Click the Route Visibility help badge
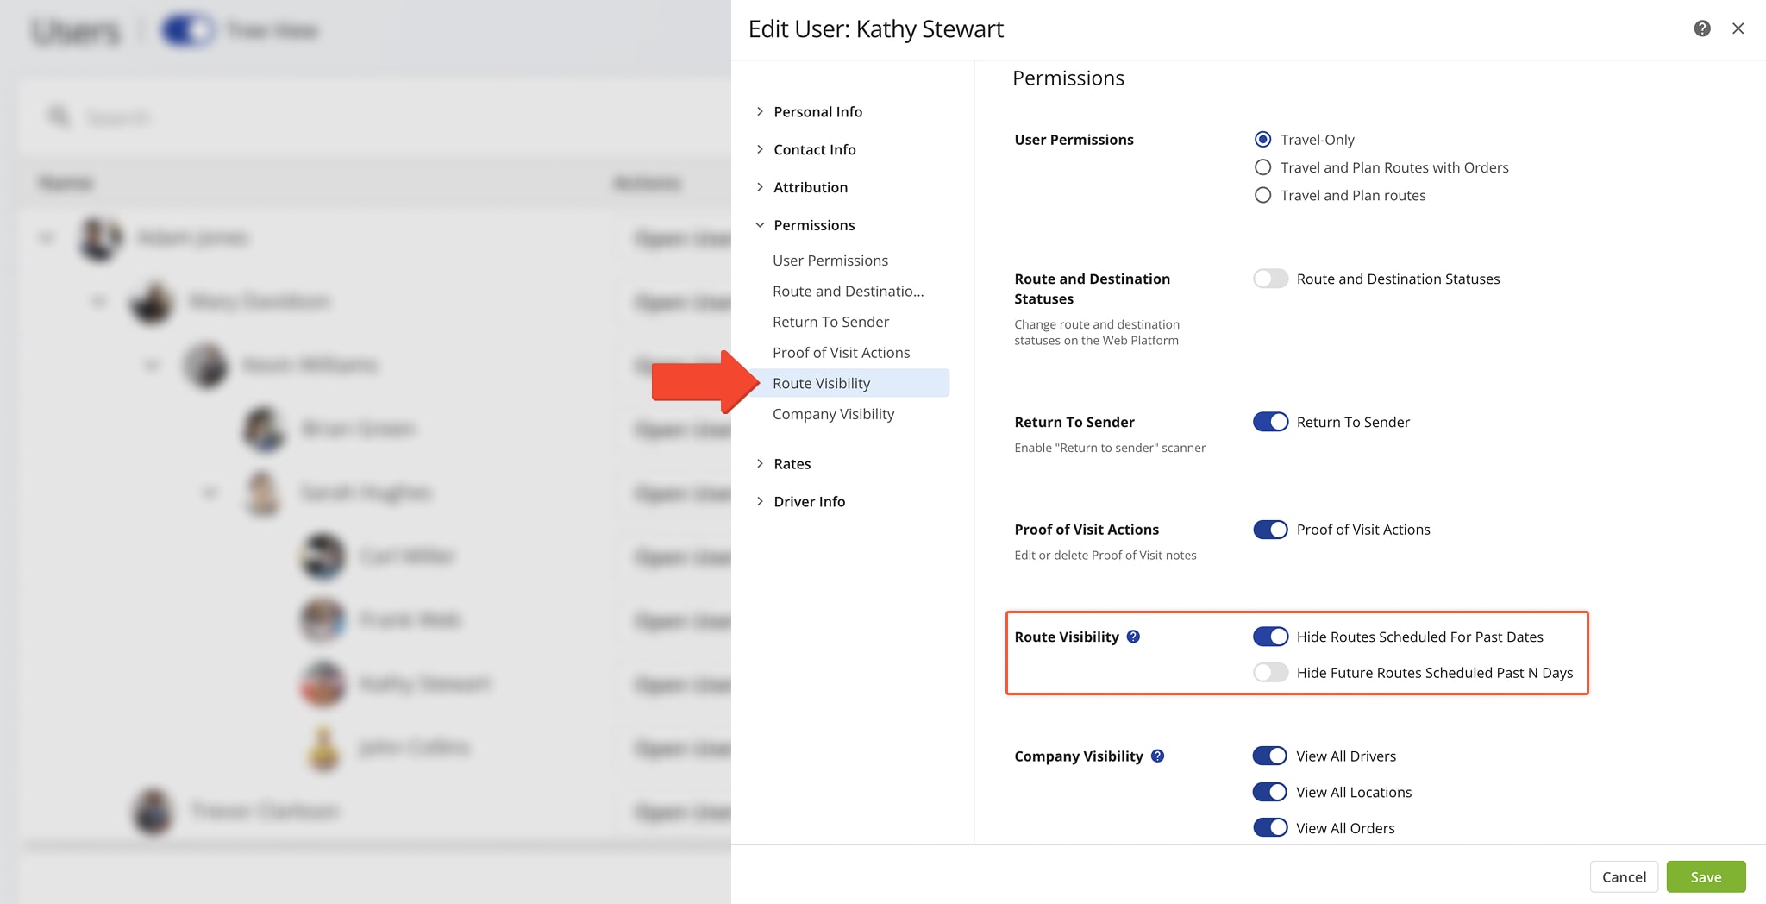The image size is (1766, 904). pos(1133,637)
